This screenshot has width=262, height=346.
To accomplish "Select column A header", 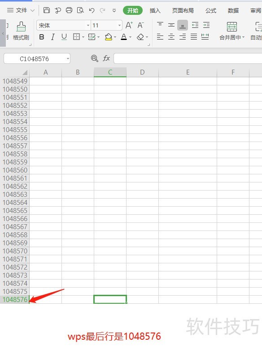I will point(46,72).
